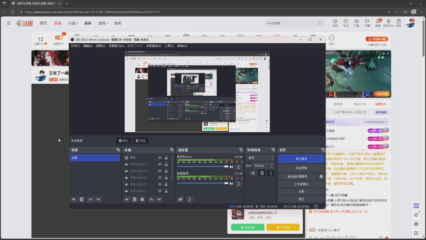Viewport: 426px width, 240px height.
Task: Toggle visibility of 文本 (GDI+) 5 source
Action: pyautogui.click(x=160, y=164)
